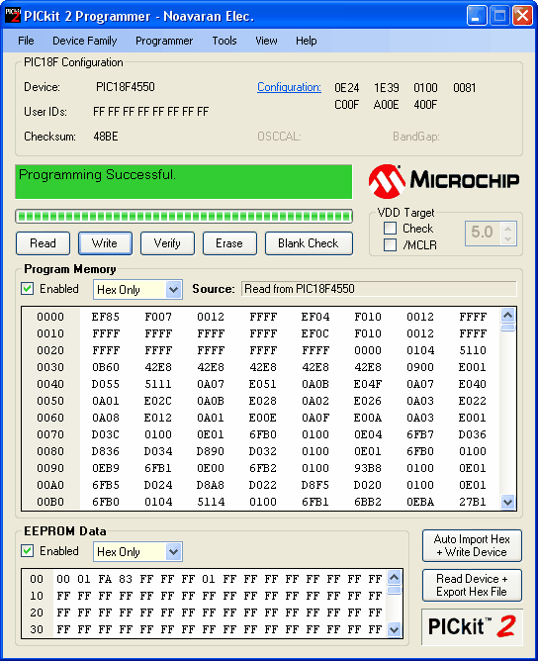Click configuration word 400F

click(425, 105)
